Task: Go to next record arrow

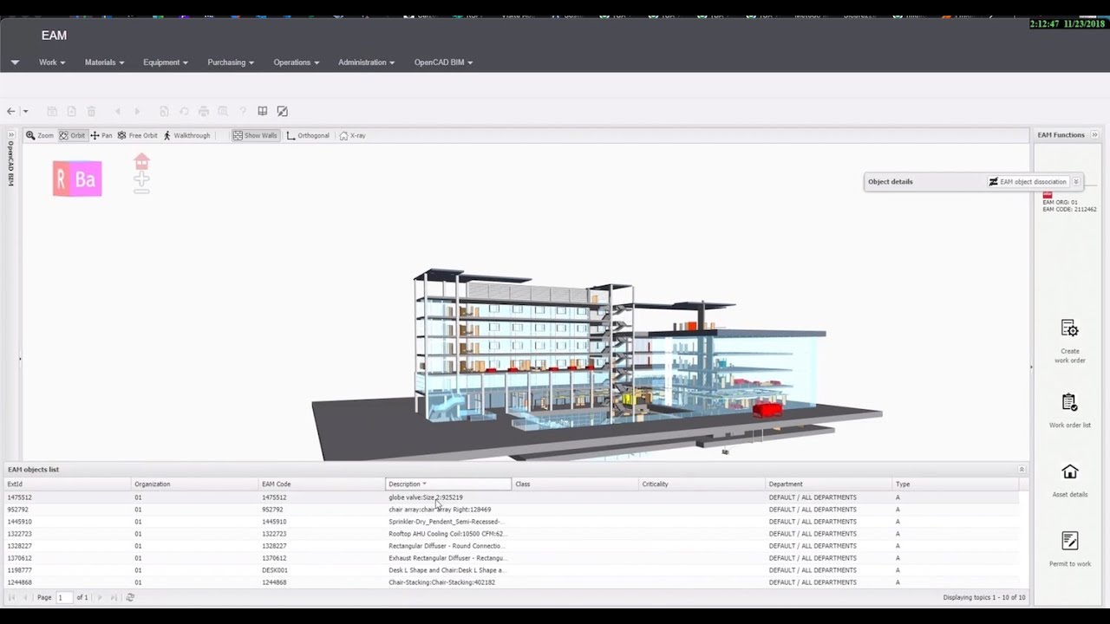Action: click(137, 111)
